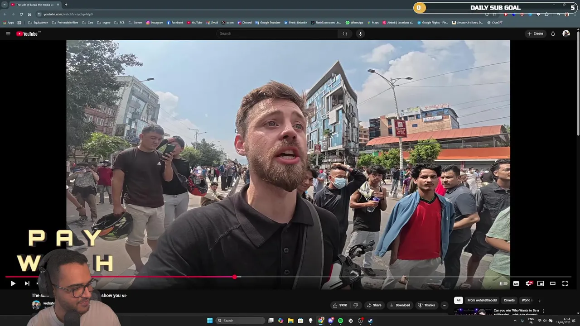Viewport: 580px width, 326px height.
Task: Open the Maps bookmark
Action: [x=373, y=23]
